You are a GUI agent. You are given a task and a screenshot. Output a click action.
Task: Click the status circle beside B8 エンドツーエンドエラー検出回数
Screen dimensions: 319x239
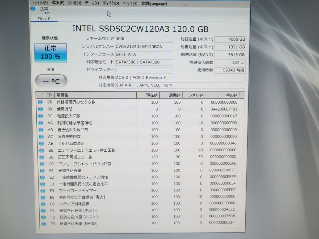41,150
